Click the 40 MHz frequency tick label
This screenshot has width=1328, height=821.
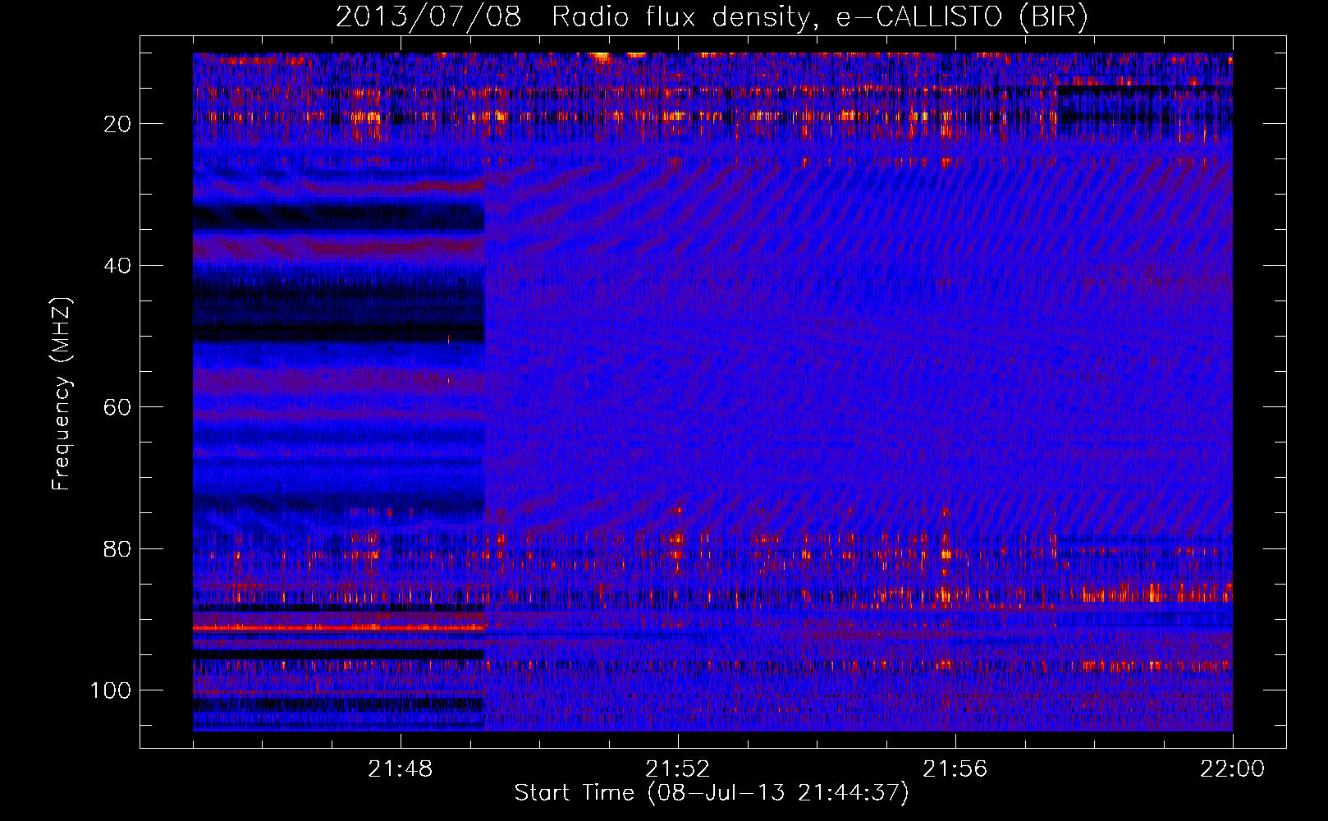[x=118, y=266]
